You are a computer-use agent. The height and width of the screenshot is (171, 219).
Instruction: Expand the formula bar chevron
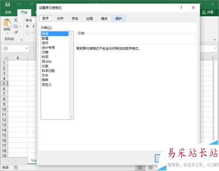click(215, 48)
